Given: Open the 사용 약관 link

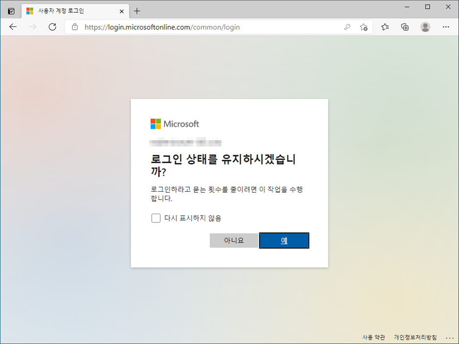Looking at the screenshot, I should point(374,337).
